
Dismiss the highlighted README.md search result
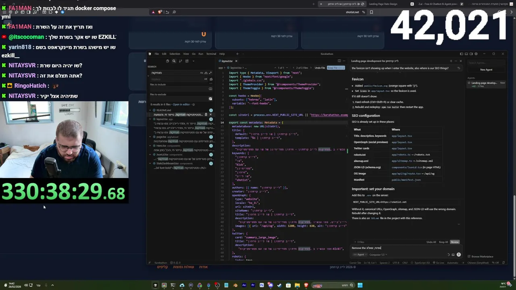pos(210,114)
